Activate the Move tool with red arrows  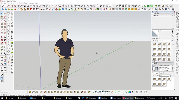coord(2,37)
